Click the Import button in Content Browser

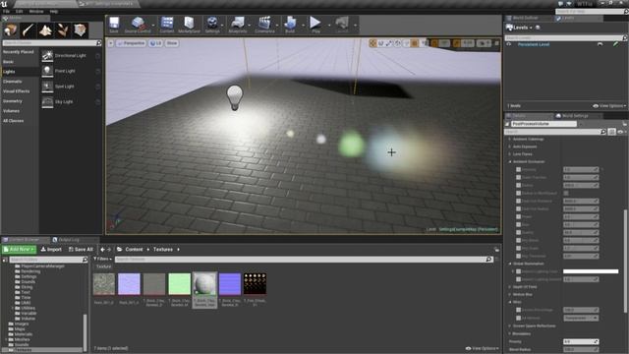coord(51,249)
